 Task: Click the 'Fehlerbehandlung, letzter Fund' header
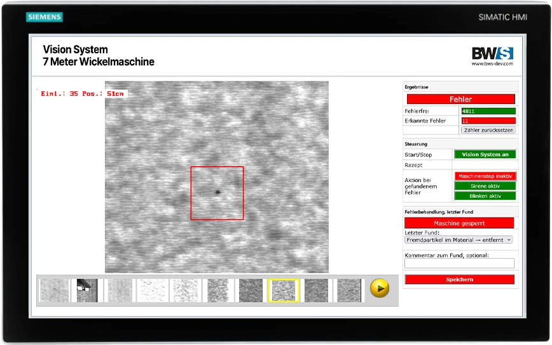click(439, 212)
